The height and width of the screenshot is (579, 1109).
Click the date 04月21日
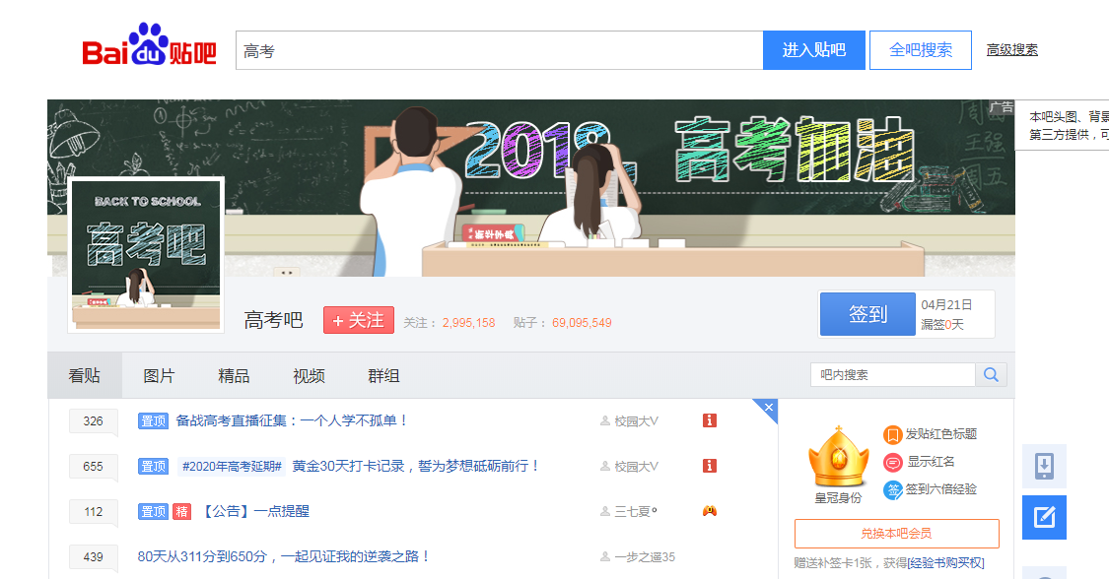coord(946,304)
